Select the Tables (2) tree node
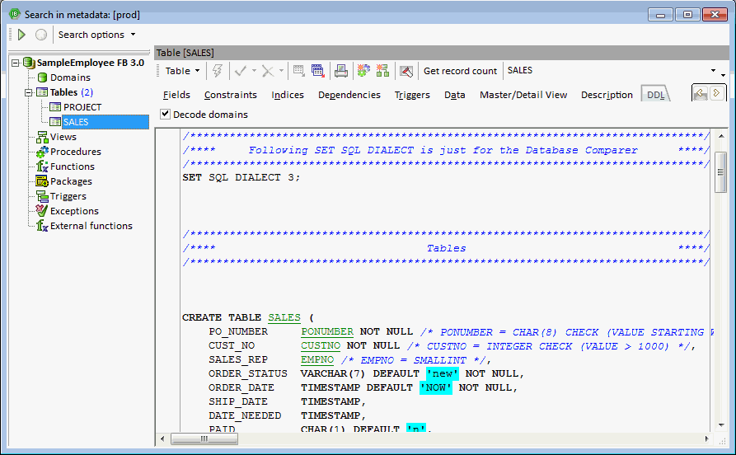Screen dimensions: 736x455 (x=72, y=92)
